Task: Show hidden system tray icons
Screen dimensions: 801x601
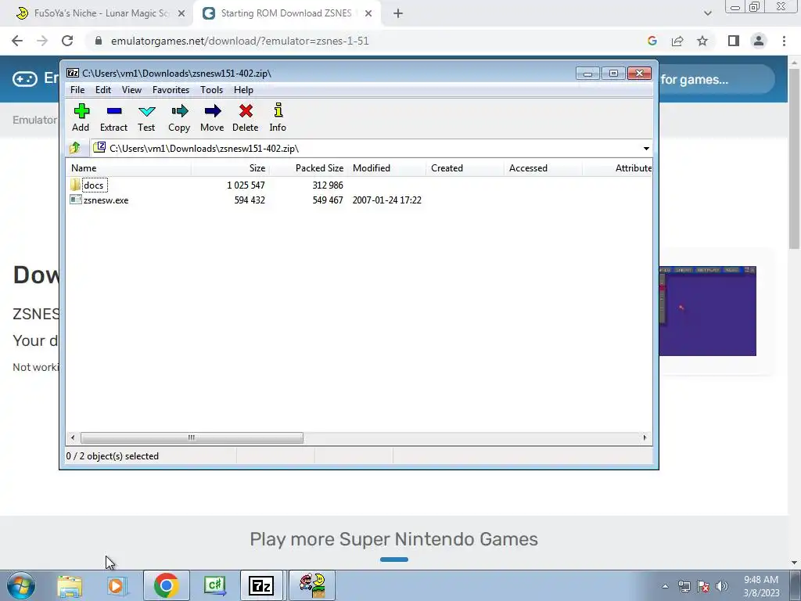Action: pos(665,586)
